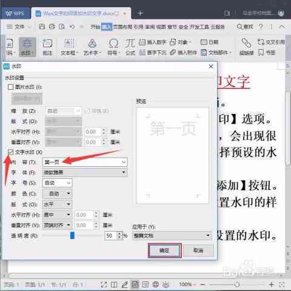
Task: Open the Symbol (符号) omega icon
Action: pyautogui.click(x=113, y=47)
